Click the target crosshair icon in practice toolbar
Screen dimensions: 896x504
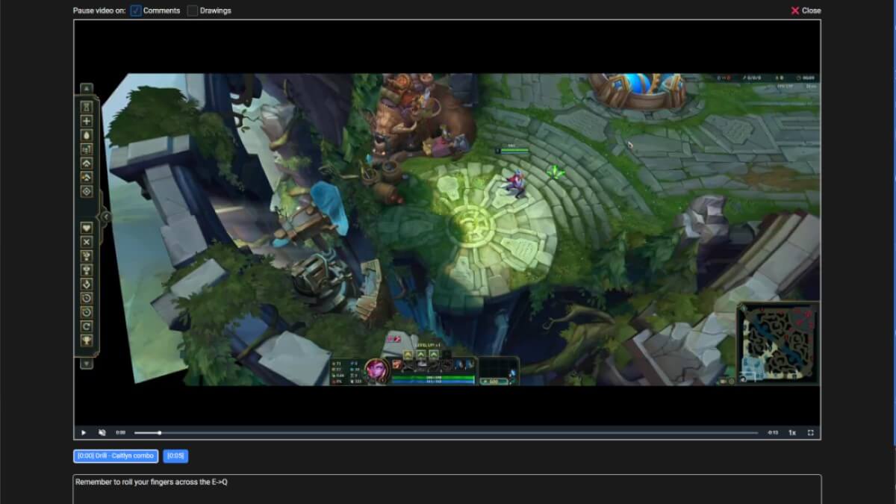pyautogui.click(x=87, y=191)
